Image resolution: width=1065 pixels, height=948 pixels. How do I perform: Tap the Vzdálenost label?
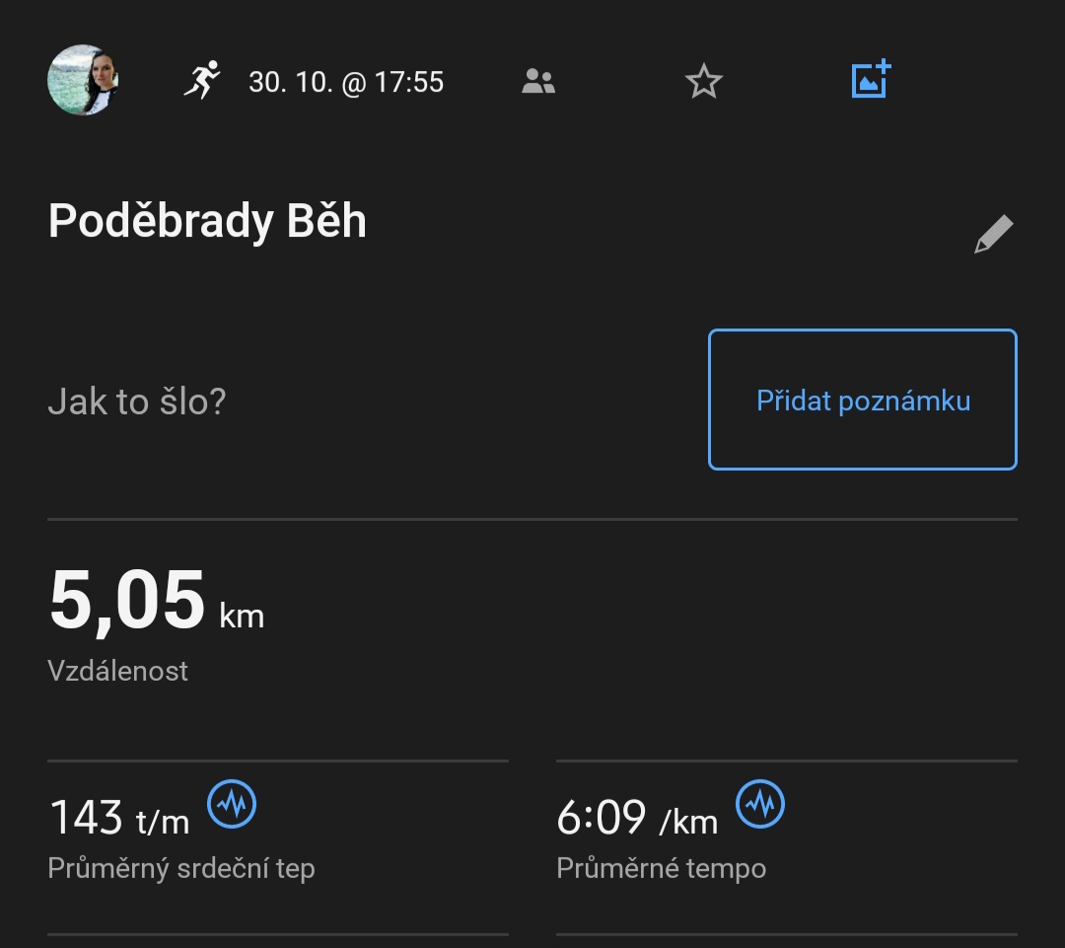[117, 671]
